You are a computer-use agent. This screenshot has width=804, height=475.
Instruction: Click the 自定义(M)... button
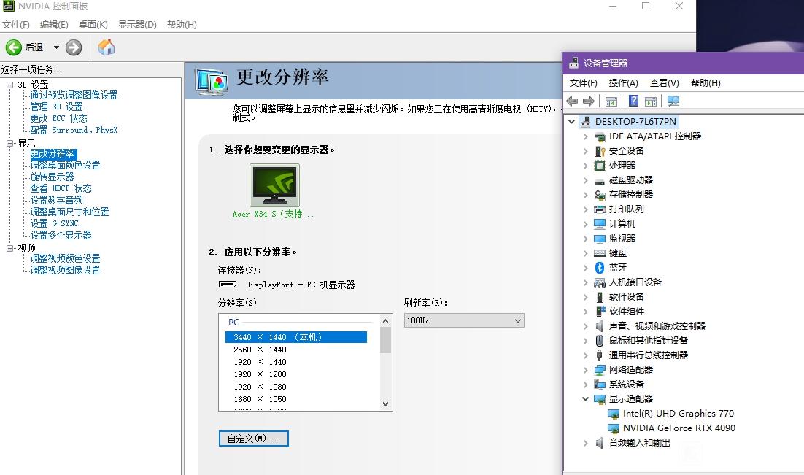coord(253,439)
